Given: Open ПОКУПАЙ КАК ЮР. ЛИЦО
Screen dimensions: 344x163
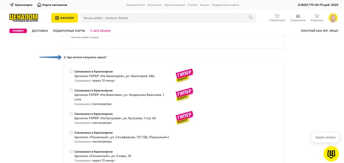Looking at the screenshot, I should tap(319, 31).
